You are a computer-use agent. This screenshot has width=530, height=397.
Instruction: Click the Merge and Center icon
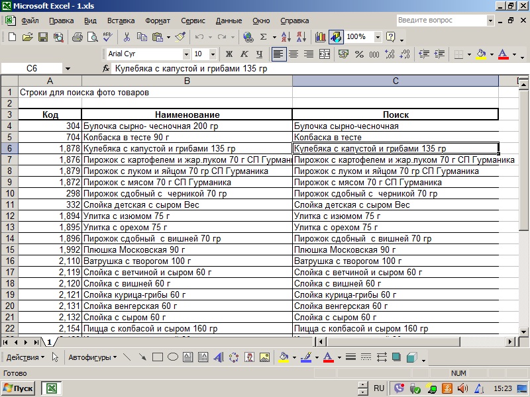click(325, 54)
